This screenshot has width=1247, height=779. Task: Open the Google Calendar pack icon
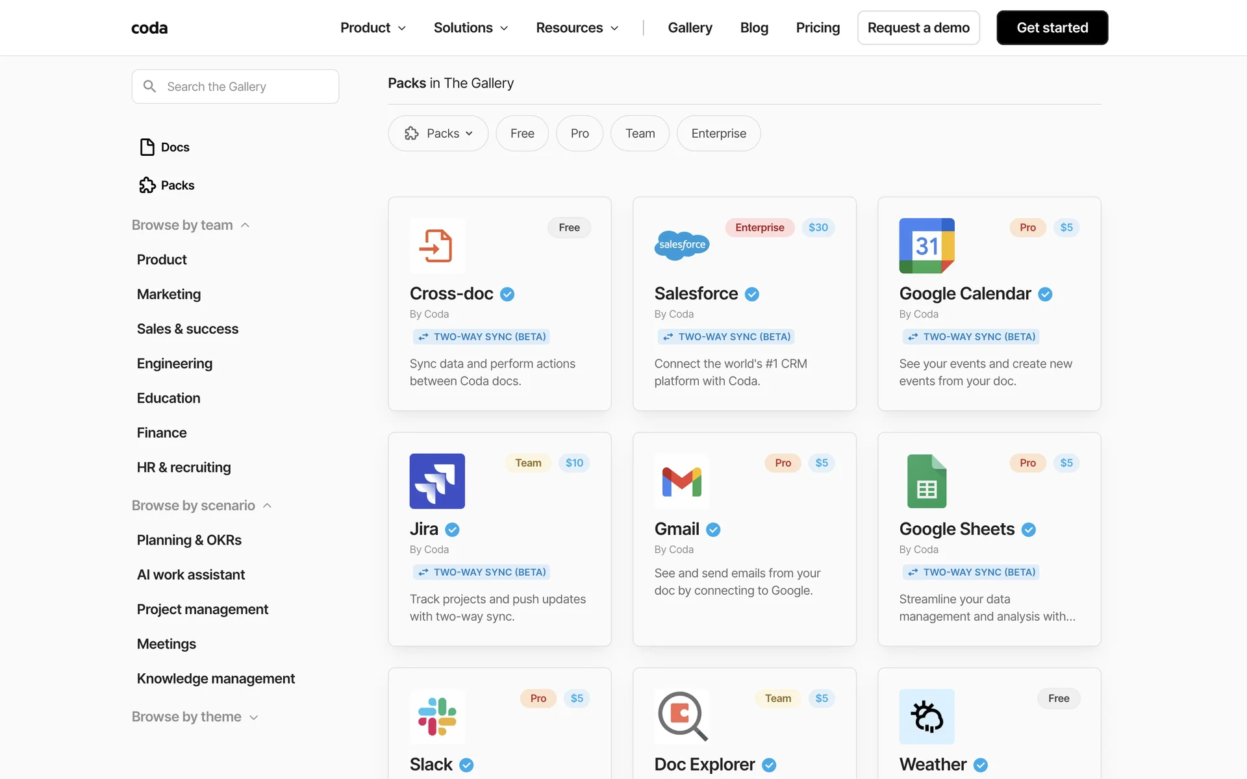(x=926, y=245)
